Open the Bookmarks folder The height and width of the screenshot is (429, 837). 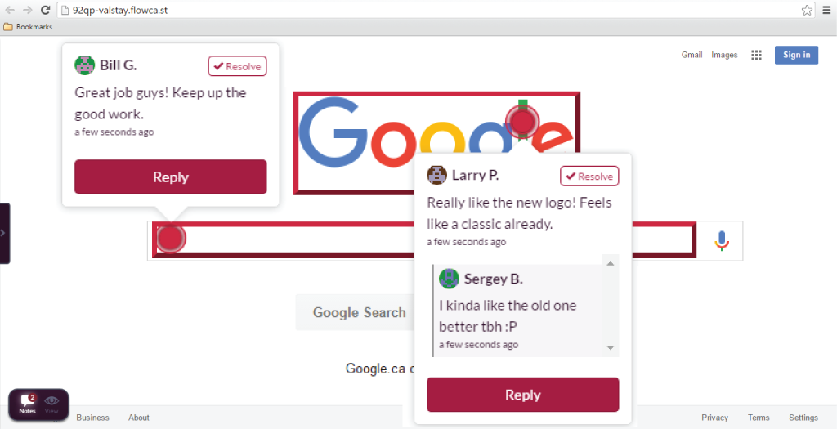pyautogui.click(x=29, y=27)
